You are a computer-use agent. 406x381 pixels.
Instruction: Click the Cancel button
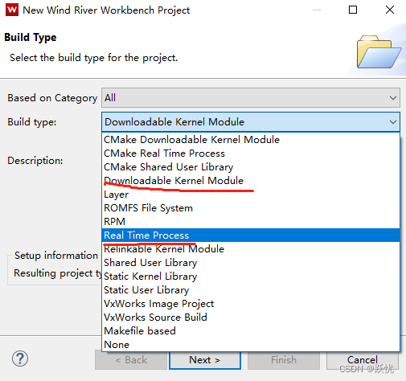(x=363, y=360)
